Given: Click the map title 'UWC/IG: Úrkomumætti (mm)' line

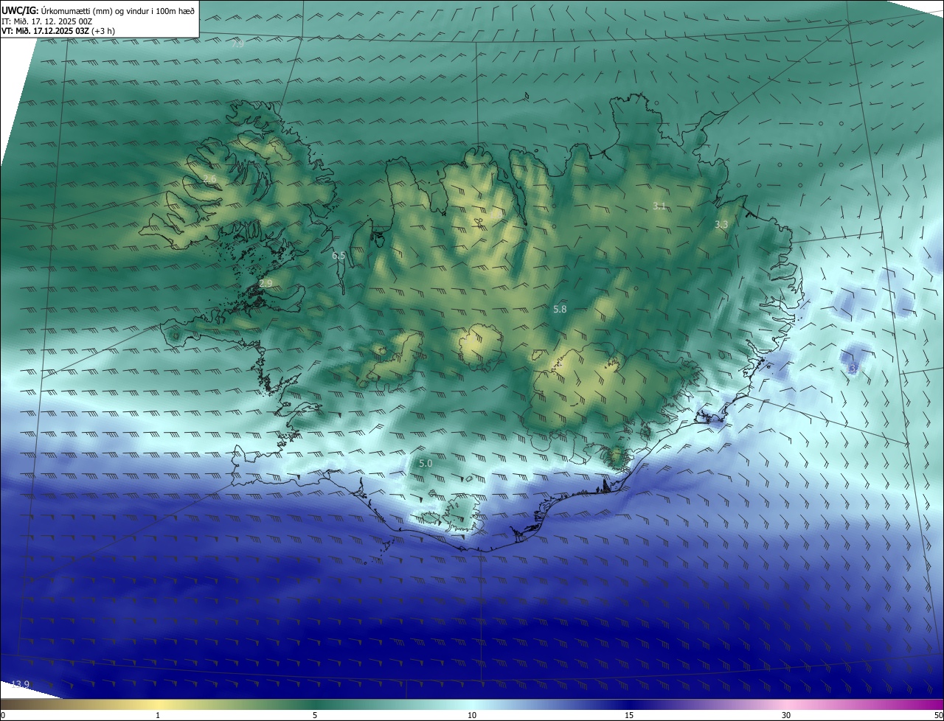Looking at the screenshot, I should click(x=98, y=12).
